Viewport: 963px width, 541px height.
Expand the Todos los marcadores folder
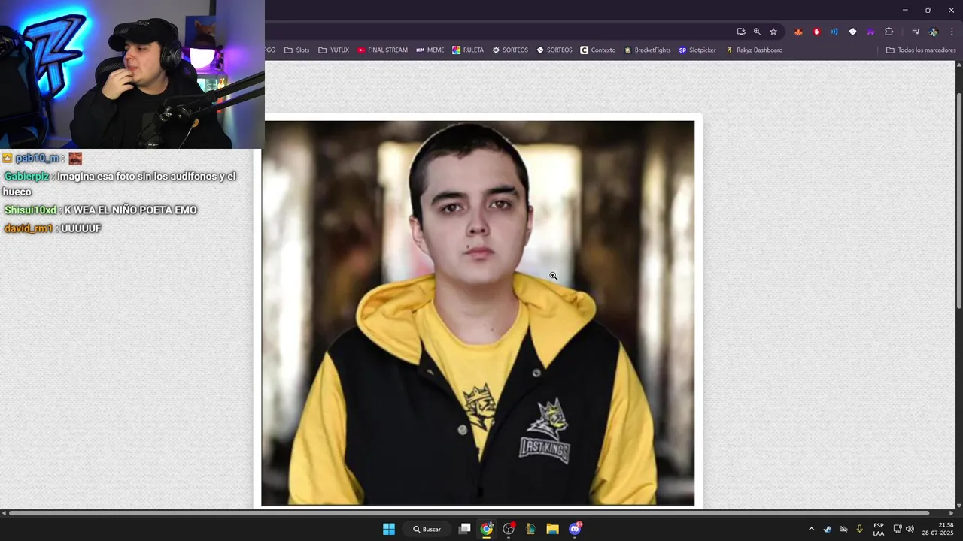point(921,50)
